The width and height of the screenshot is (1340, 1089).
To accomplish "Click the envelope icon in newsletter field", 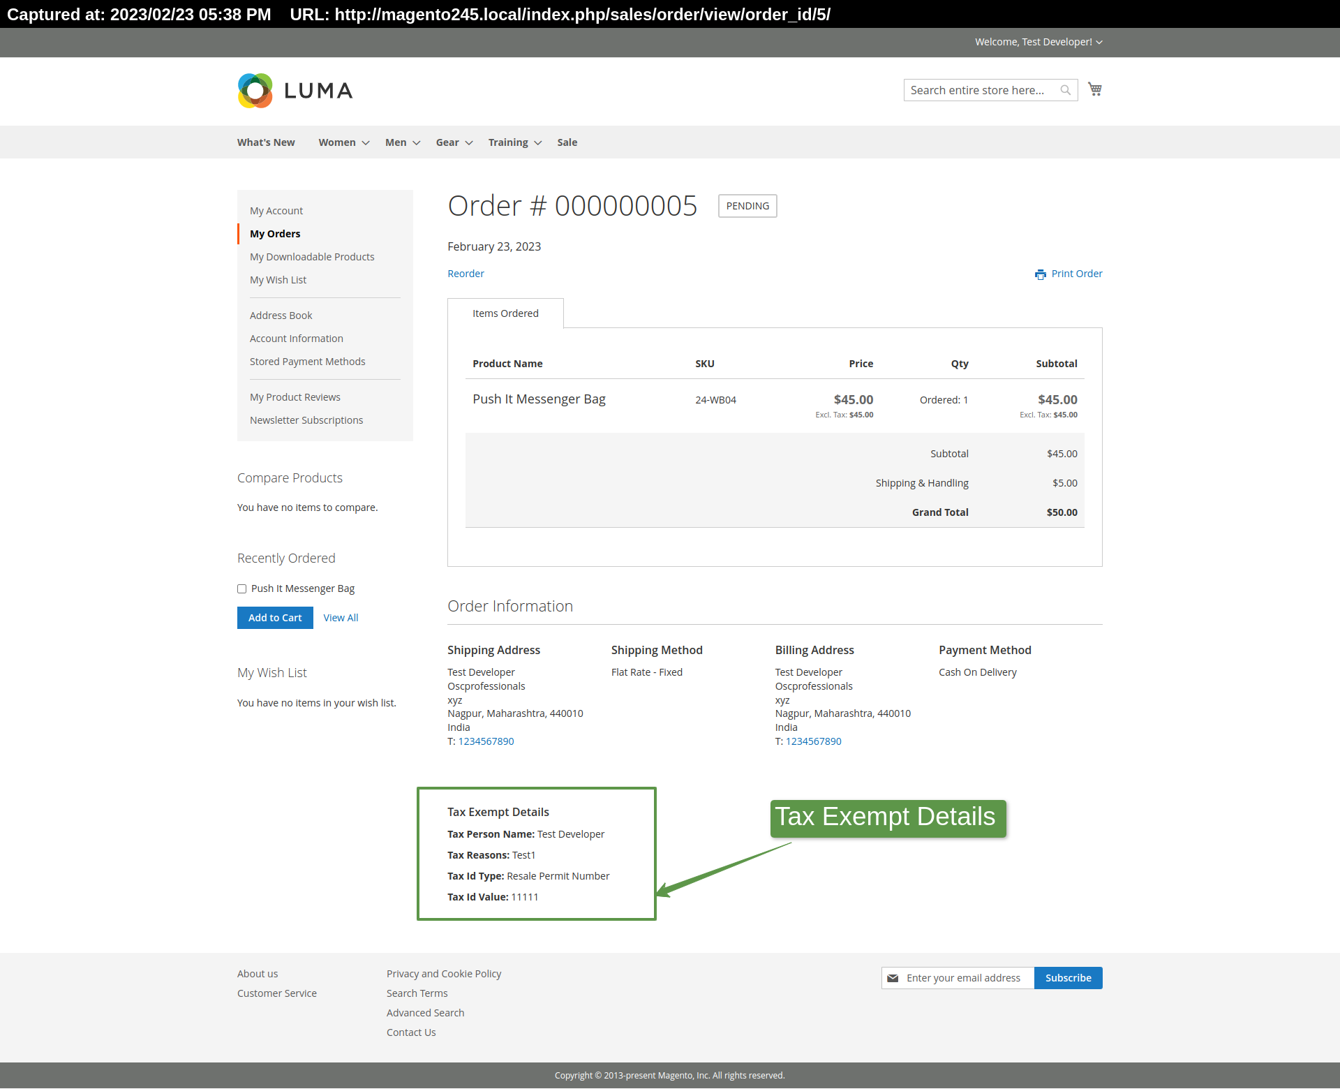I will pos(893,978).
